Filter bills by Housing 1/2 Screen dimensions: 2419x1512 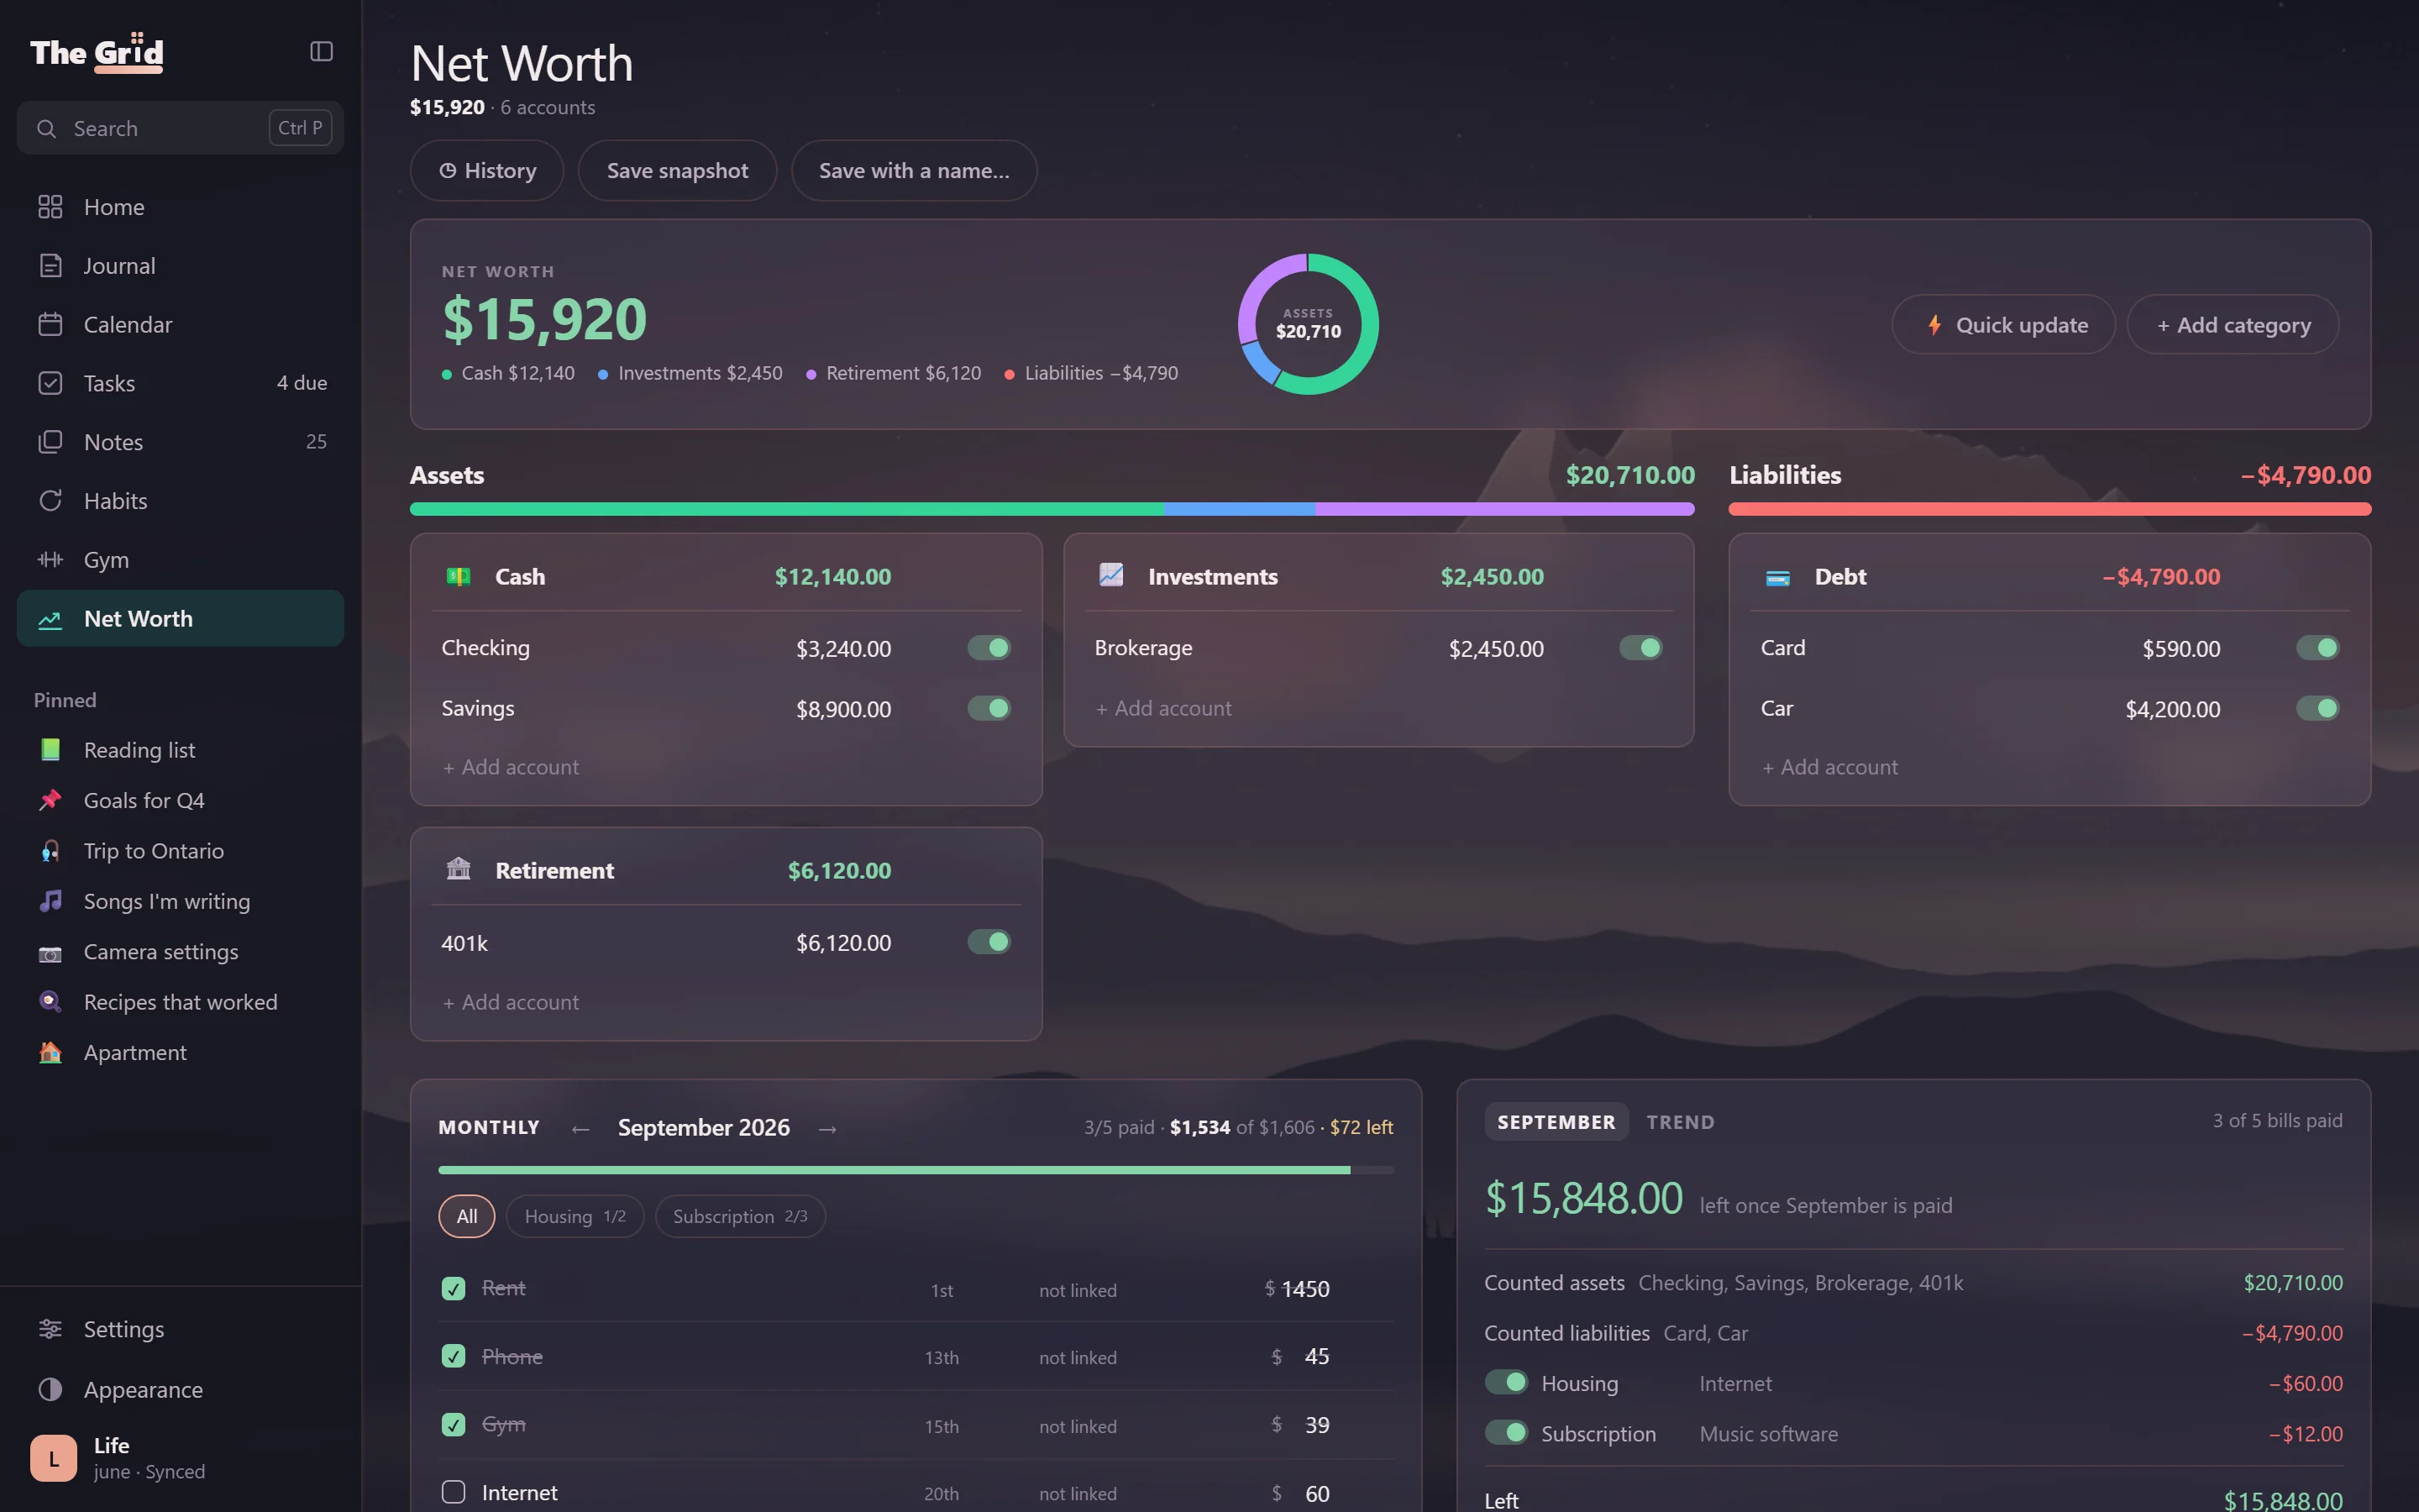click(x=575, y=1216)
